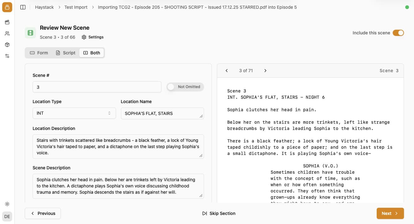Viewport: 414px width, 224px height.
Task: Click 'Sophia clutches her head in pain.' script line
Action: click(272, 110)
